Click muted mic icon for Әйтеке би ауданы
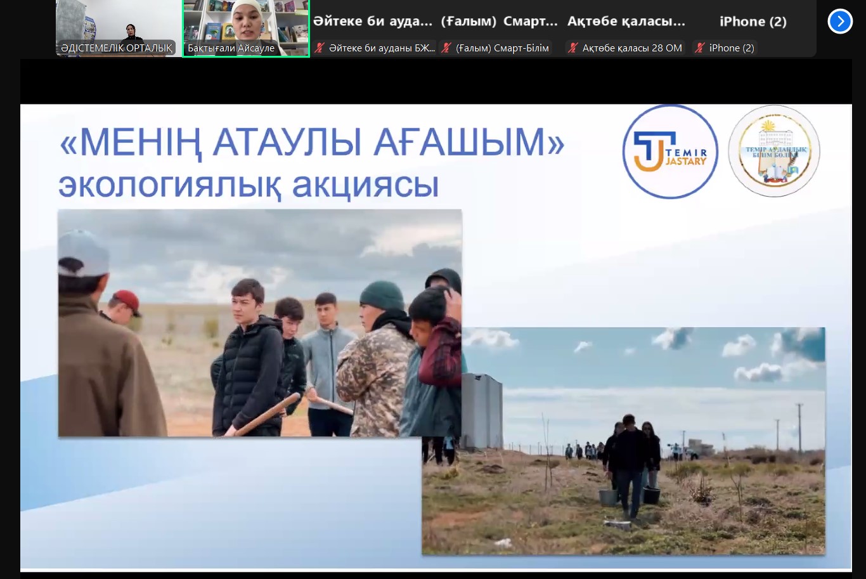The width and height of the screenshot is (866, 579). (320, 48)
